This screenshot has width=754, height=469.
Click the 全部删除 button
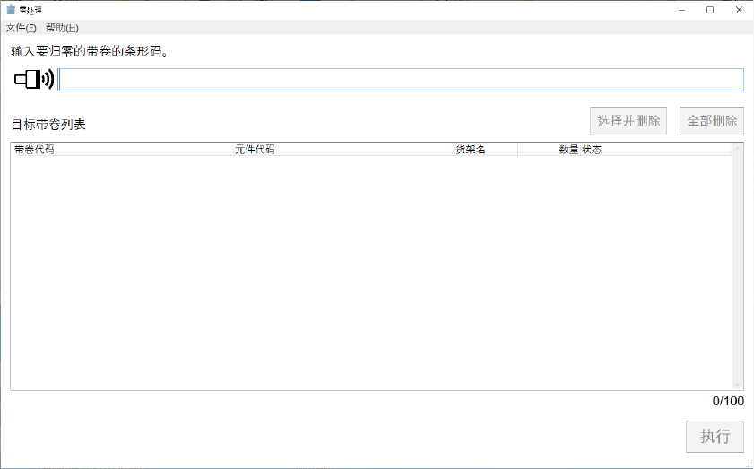(712, 121)
